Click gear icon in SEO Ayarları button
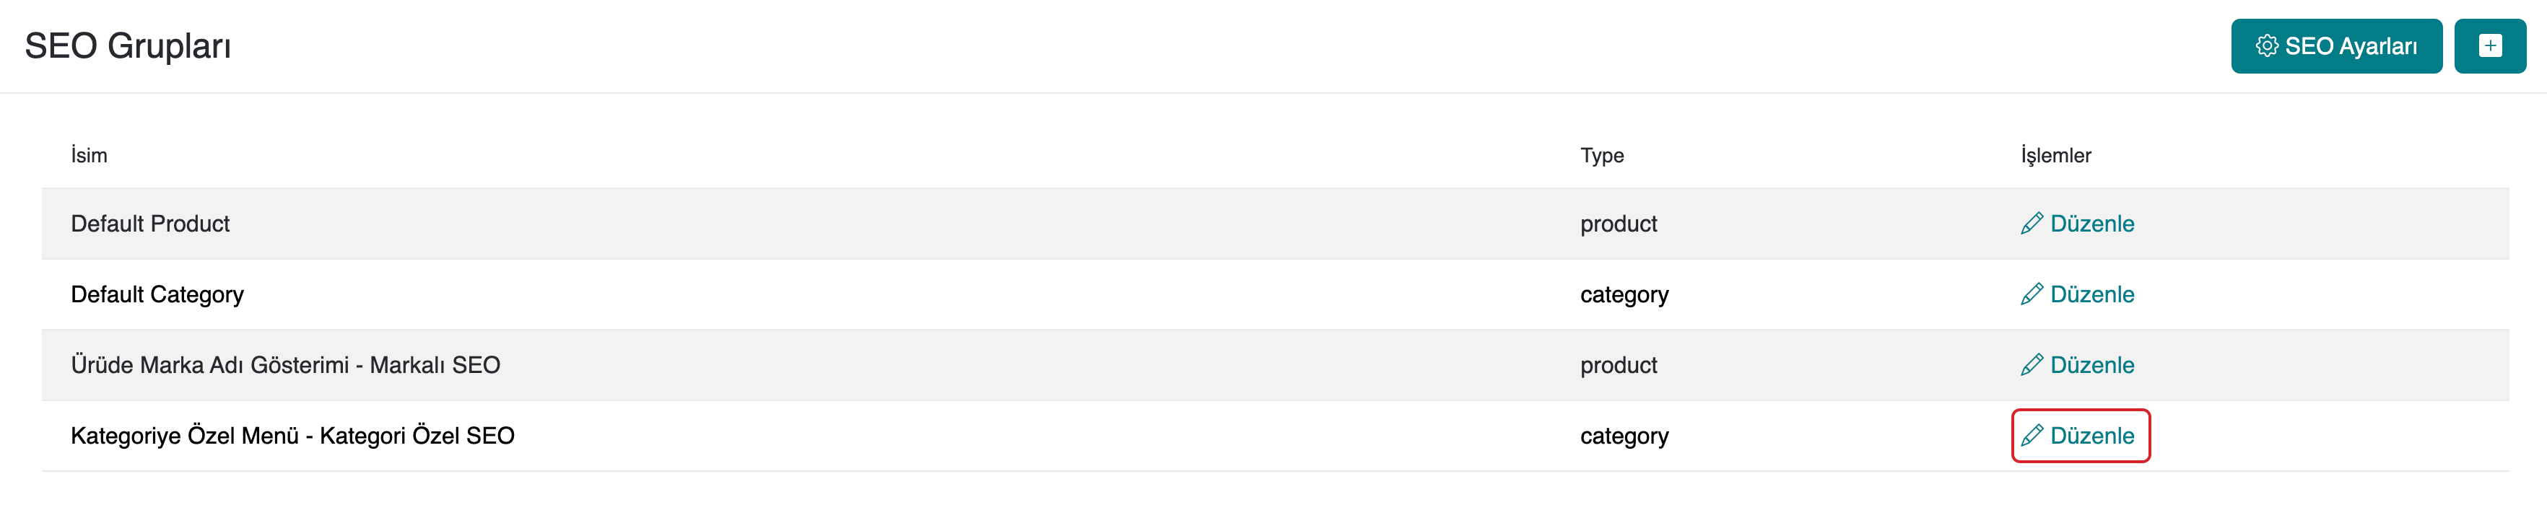This screenshot has height=505, width=2547. pyautogui.click(x=2266, y=45)
